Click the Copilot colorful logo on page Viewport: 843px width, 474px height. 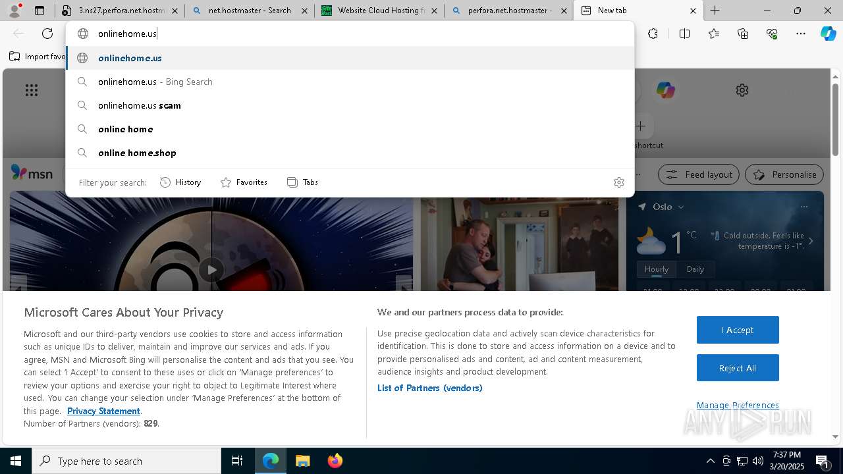(x=665, y=90)
